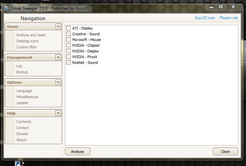The width and height of the screenshot is (246, 166).
Task: Tick the NVIDIA - Display checkbox
Action: click(69, 51)
